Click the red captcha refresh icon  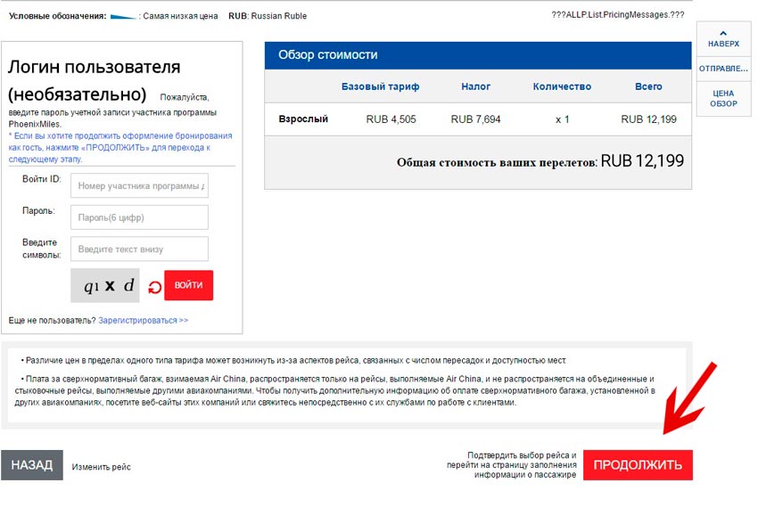pyautogui.click(x=154, y=287)
